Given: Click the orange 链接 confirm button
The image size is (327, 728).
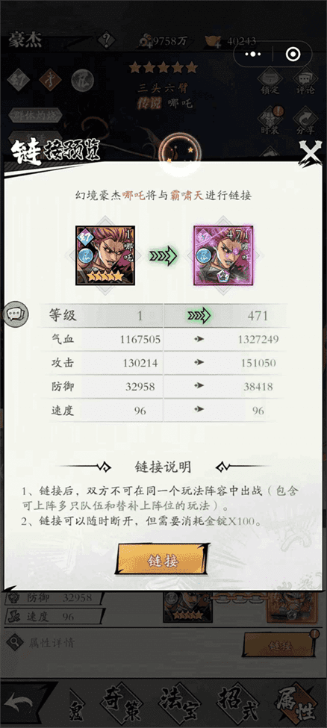Looking at the screenshot, I should 162,561.
